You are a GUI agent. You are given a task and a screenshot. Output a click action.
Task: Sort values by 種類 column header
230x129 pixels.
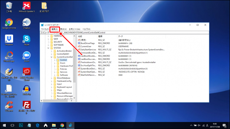pos(107,36)
